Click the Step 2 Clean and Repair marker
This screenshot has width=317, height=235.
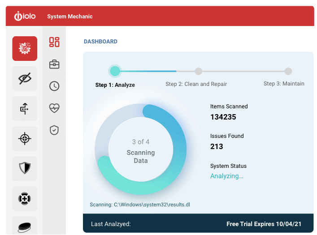point(198,71)
